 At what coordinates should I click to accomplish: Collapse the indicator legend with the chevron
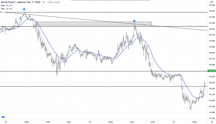(x=3, y=12)
